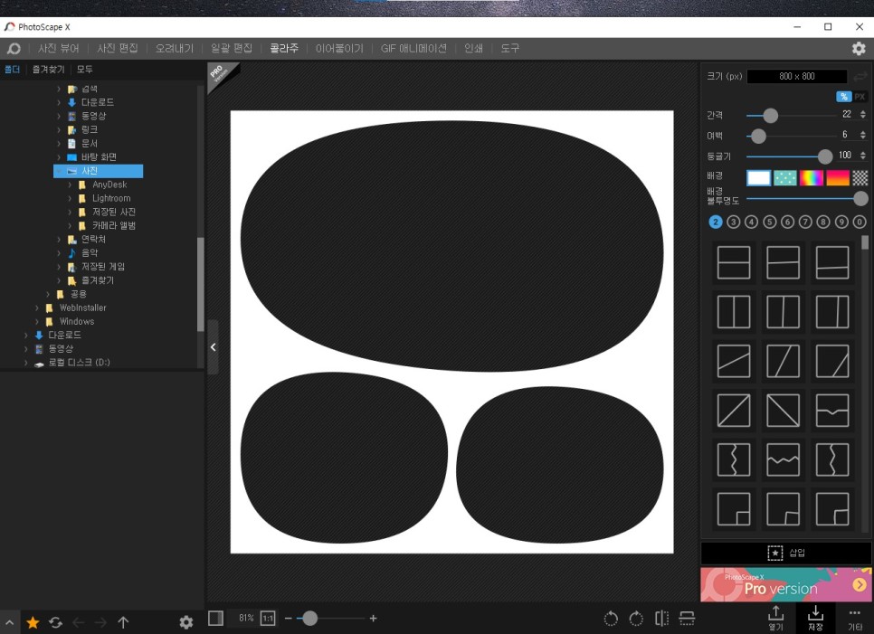
Task: Expand the 동영상 folder above 링크
Action: click(59, 116)
